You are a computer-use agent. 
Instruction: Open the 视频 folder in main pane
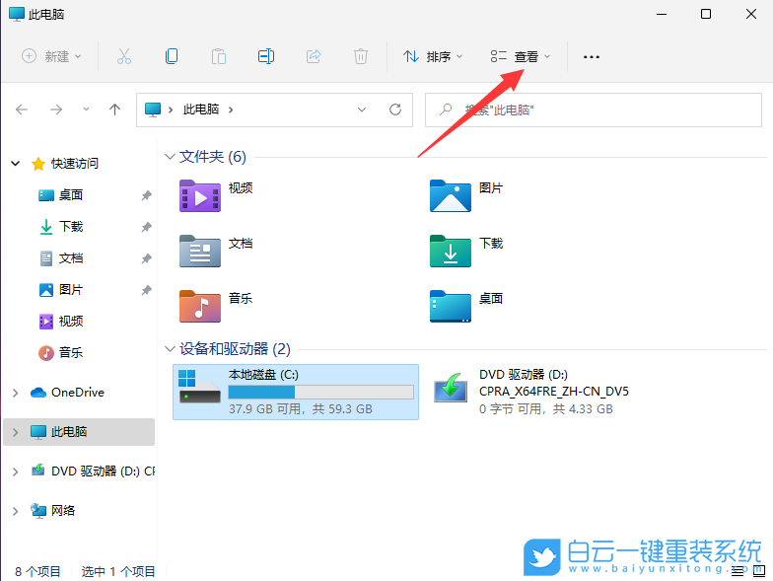[199, 195]
